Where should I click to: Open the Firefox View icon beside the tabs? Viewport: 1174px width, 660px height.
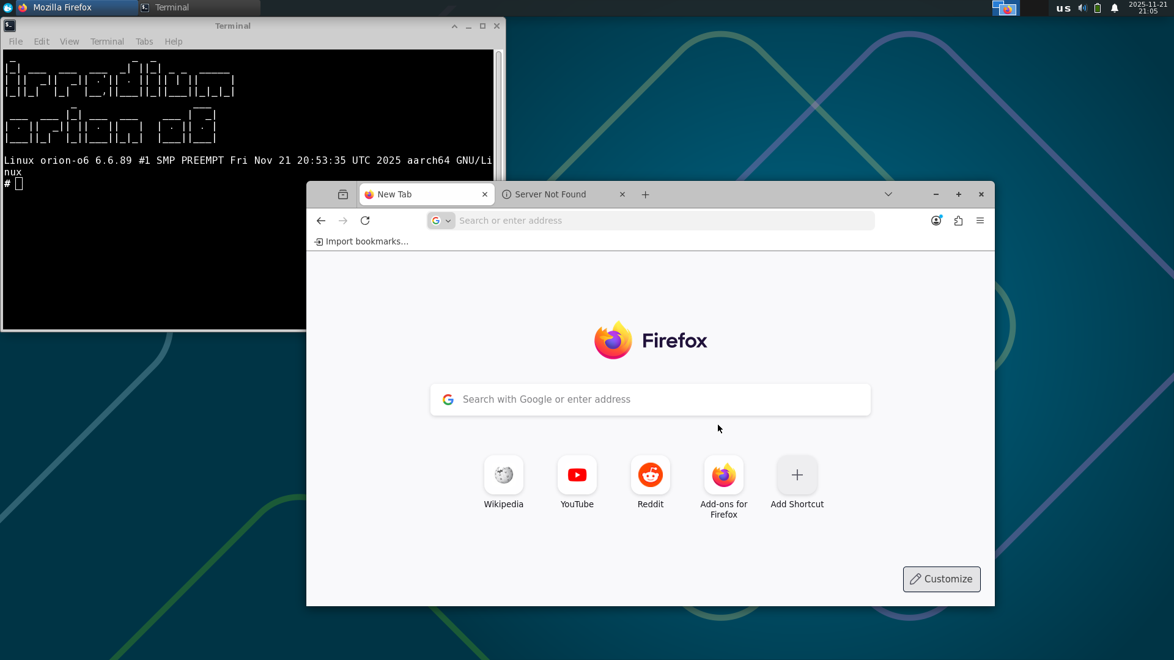pyautogui.click(x=343, y=194)
